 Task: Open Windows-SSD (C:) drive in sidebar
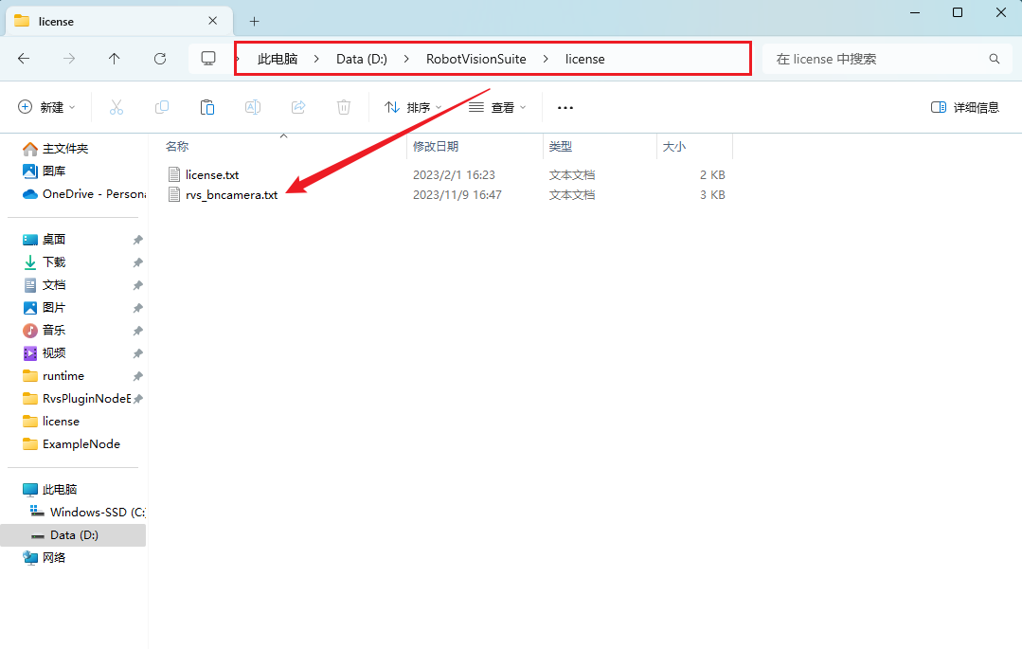97,513
